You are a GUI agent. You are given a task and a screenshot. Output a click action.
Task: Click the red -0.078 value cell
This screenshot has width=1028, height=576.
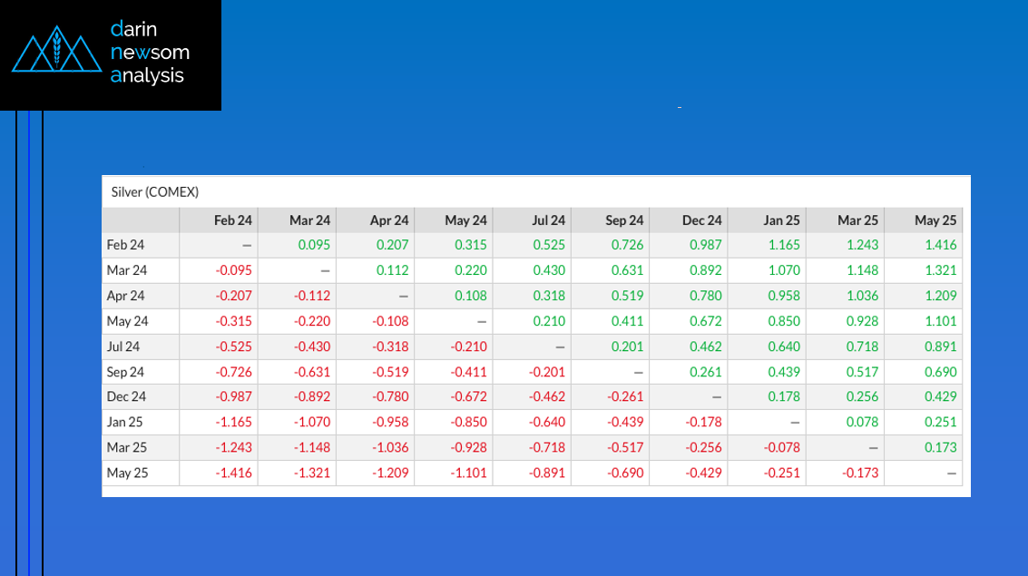coord(780,448)
